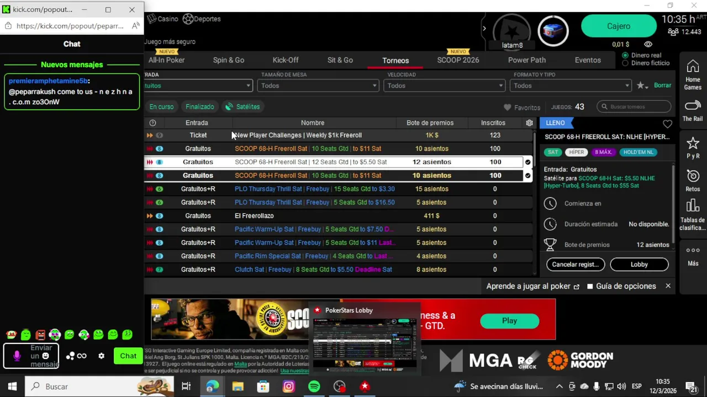Open File Explorer from the taskbar
The image size is (707, 397).
click(238, 387)
